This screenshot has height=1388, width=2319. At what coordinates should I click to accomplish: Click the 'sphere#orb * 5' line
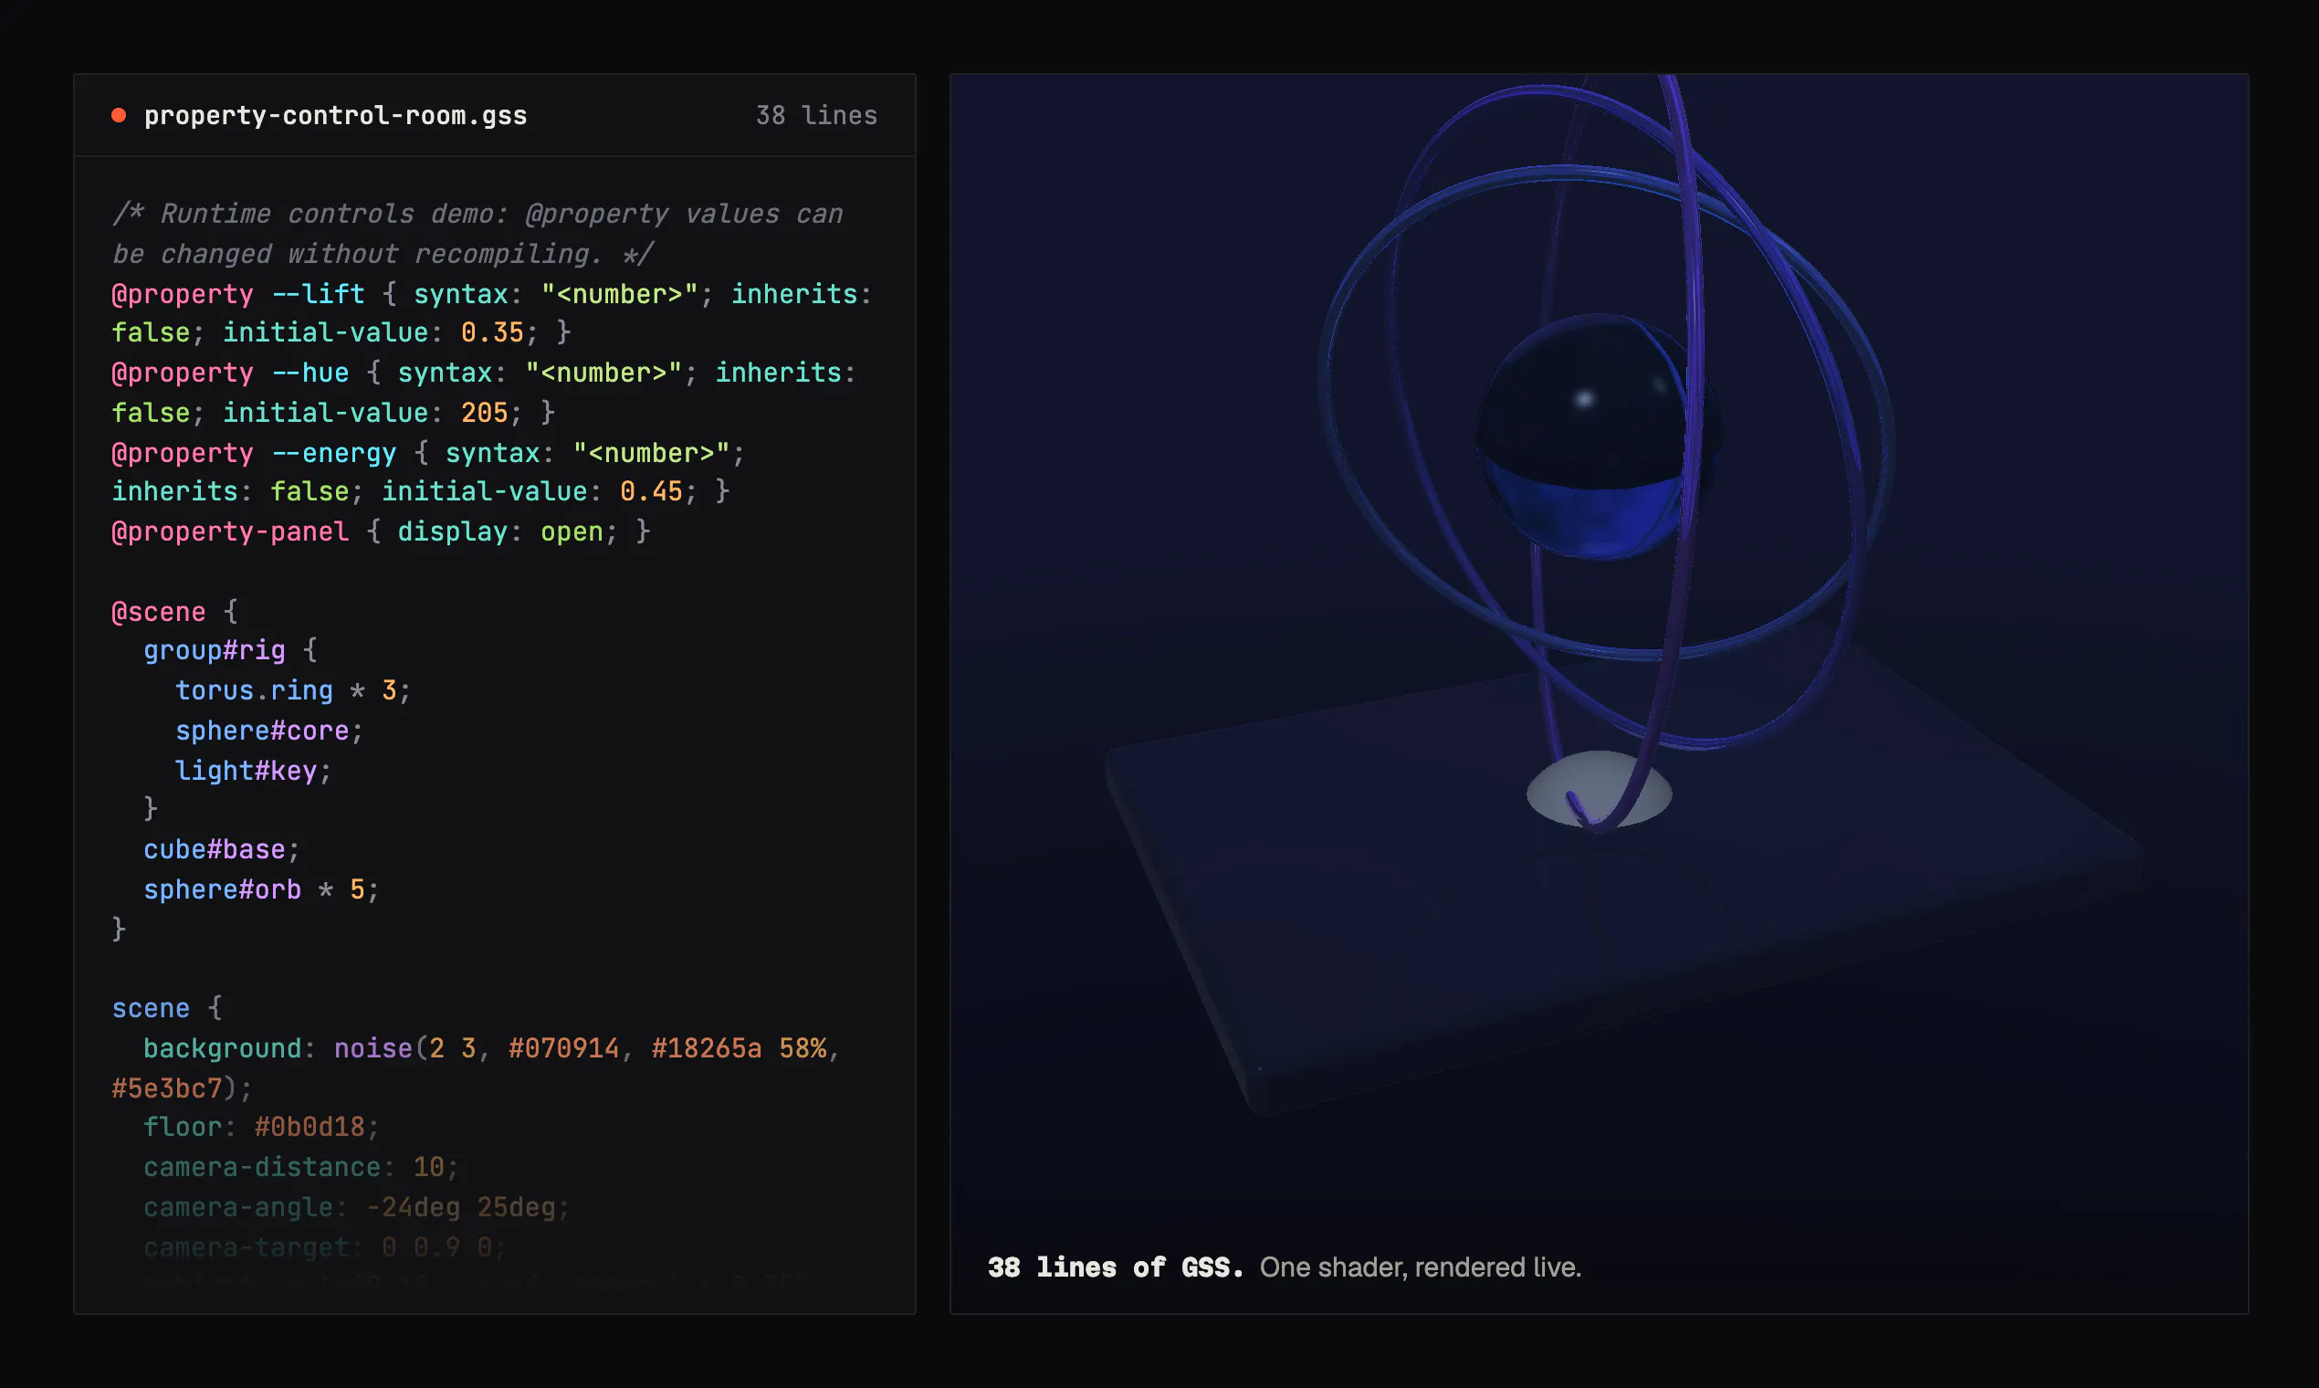point(261,889)
